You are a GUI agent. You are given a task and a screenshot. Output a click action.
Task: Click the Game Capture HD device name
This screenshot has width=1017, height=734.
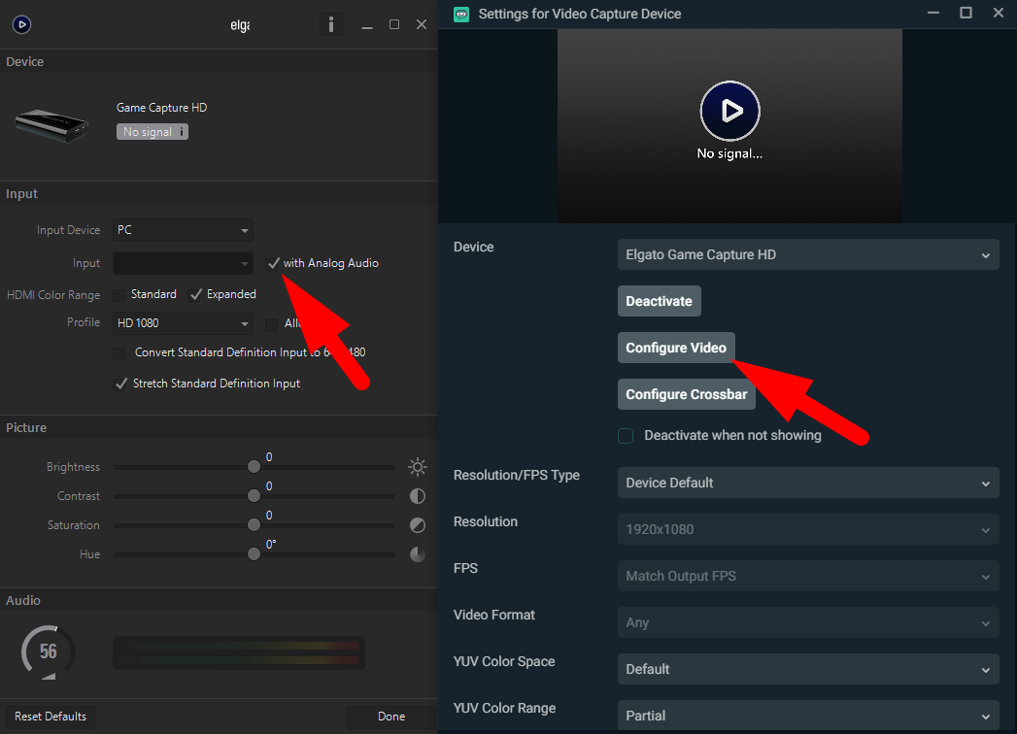coord(161,108)
